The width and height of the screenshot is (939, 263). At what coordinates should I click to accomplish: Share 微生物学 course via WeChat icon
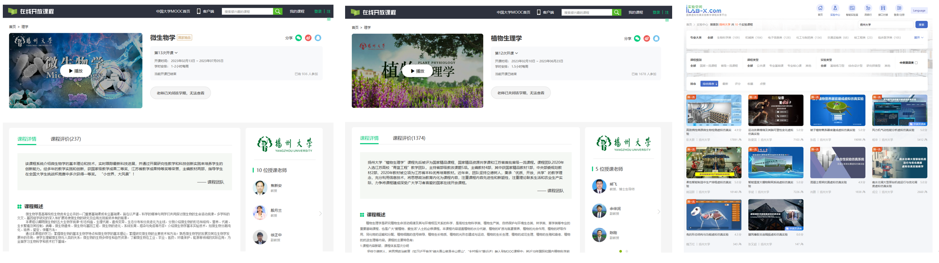pyautogui.click(x=299, y=38)
